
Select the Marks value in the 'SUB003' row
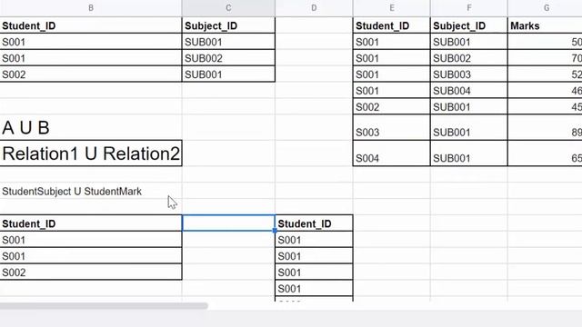pos(545,74)
